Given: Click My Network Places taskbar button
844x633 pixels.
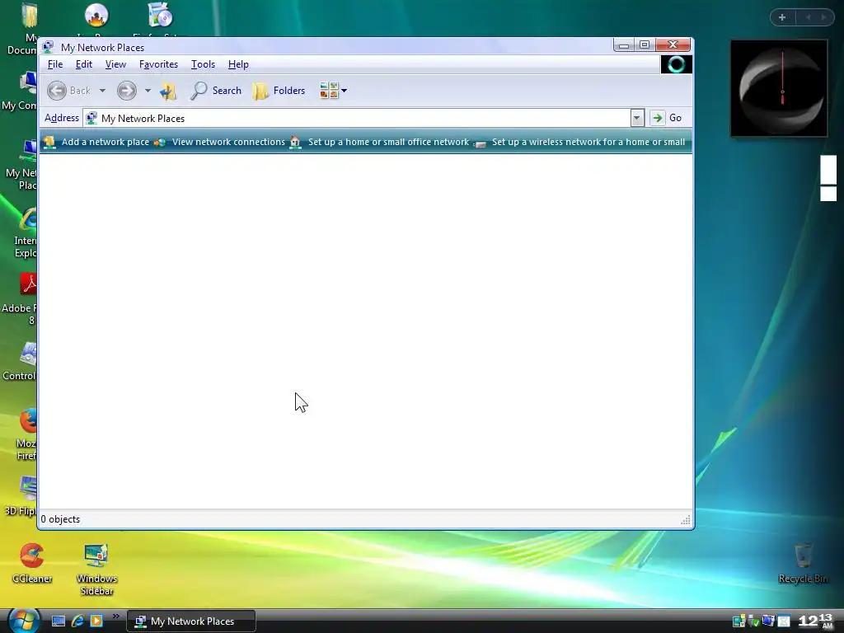Looking at the screenshot, I should pos(191,621).
